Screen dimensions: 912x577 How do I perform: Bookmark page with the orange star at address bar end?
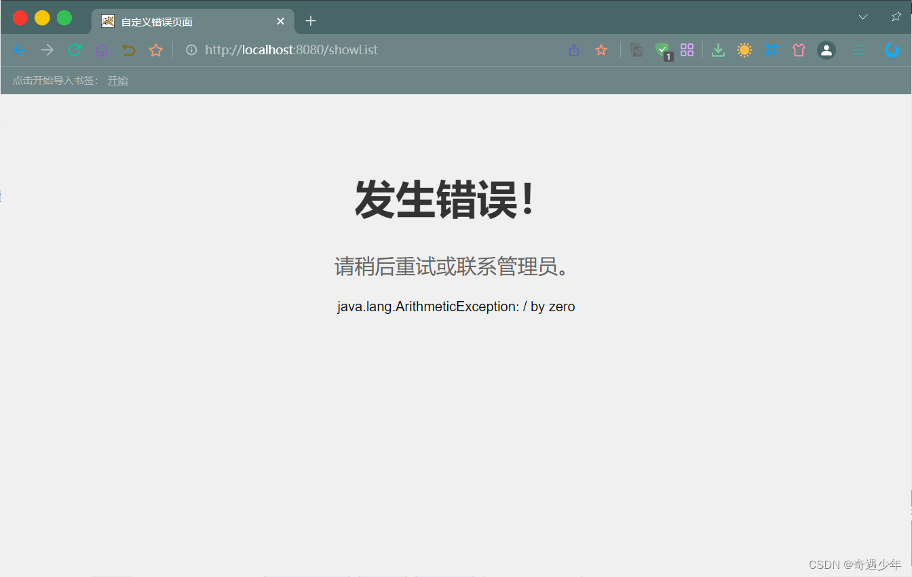click(601, 50)
